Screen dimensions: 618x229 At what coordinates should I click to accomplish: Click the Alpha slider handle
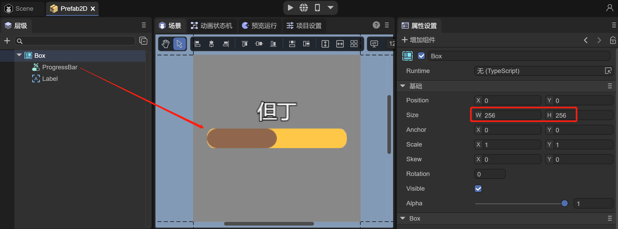pos(564,203)
